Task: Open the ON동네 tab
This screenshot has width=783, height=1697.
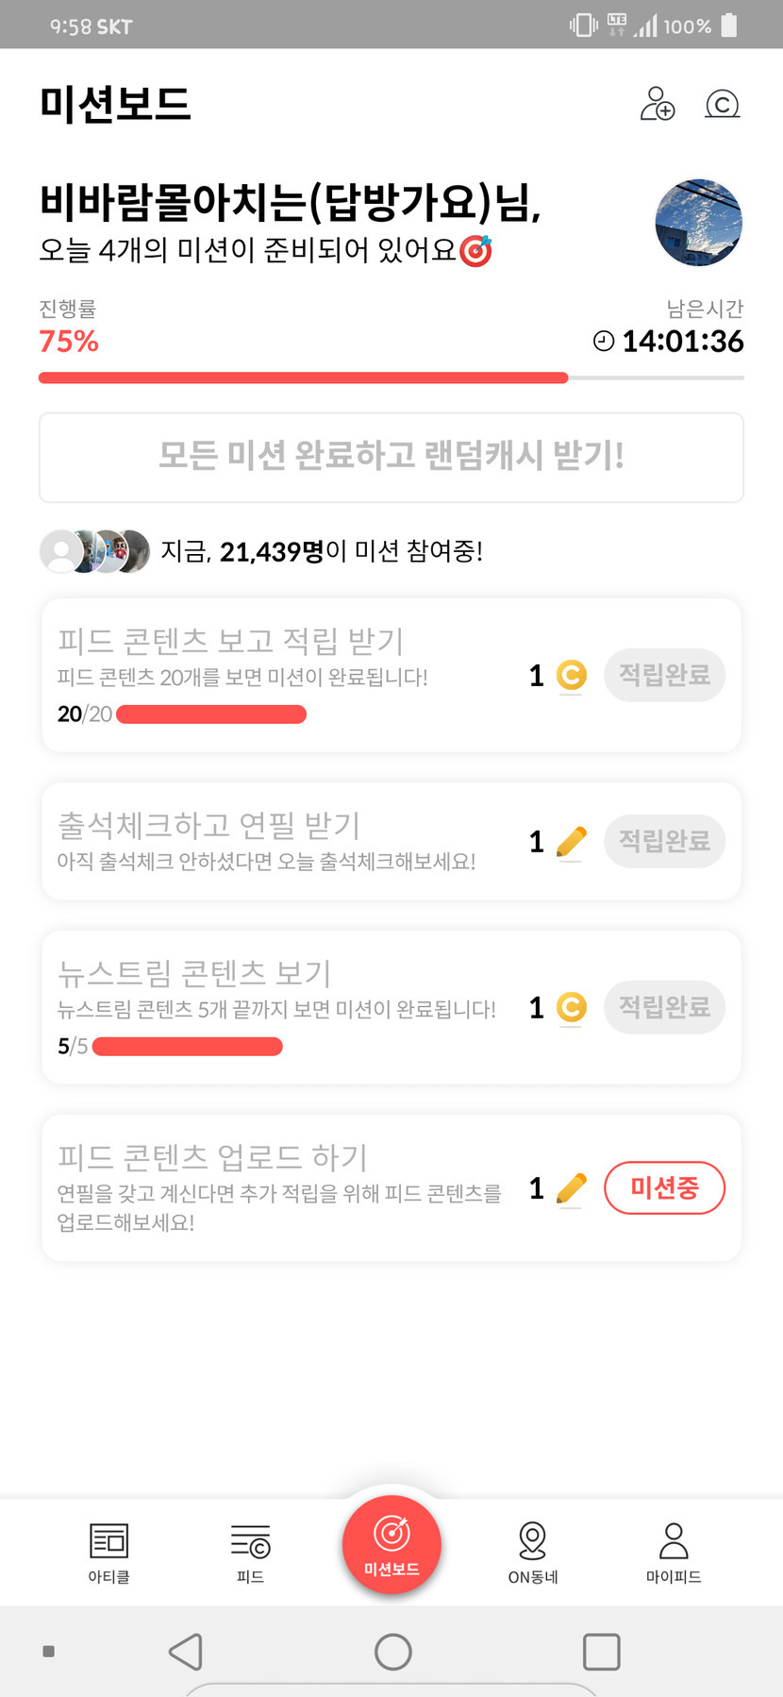Action: [x=533, y=1552]
